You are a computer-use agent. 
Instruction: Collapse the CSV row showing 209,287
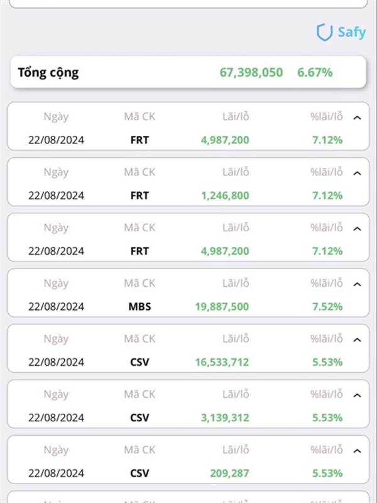coord(358,451)
